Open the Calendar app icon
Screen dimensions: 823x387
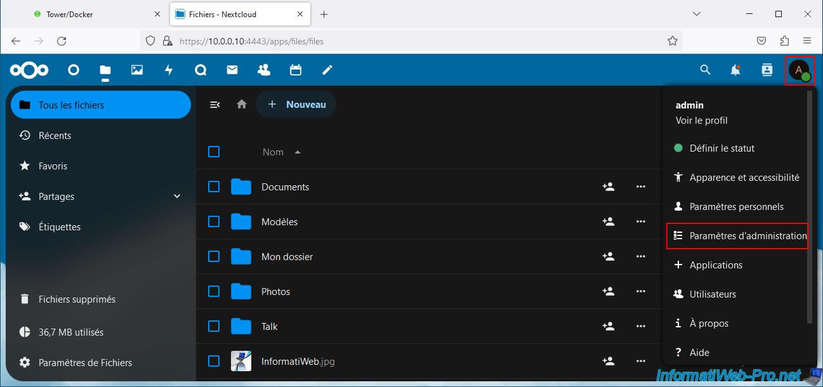pyautogui.click(x=295, y=70)
